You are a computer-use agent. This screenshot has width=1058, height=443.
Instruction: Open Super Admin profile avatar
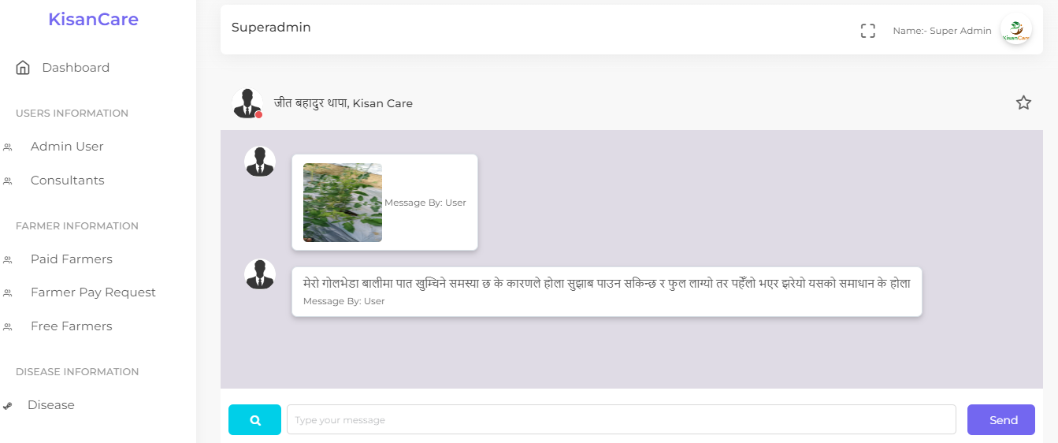pyautogui.click(x=1016, y=30)
